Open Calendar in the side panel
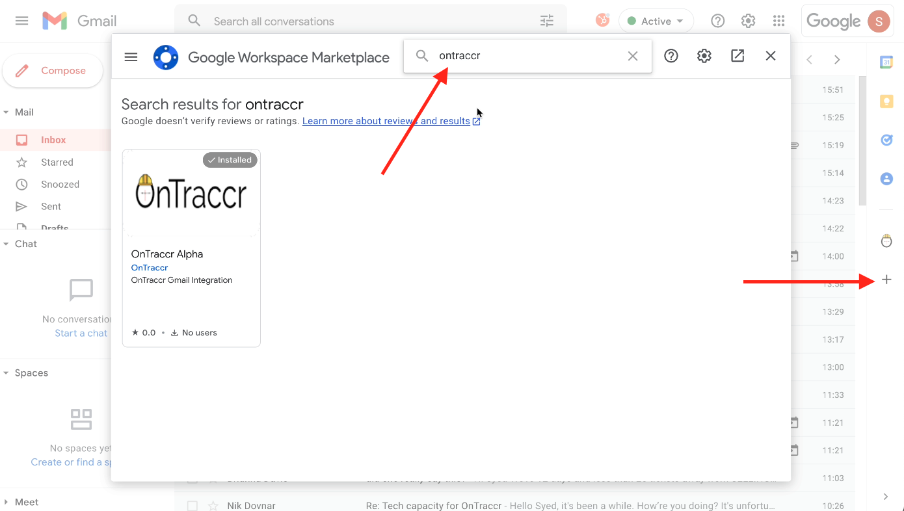 [886, 62]
